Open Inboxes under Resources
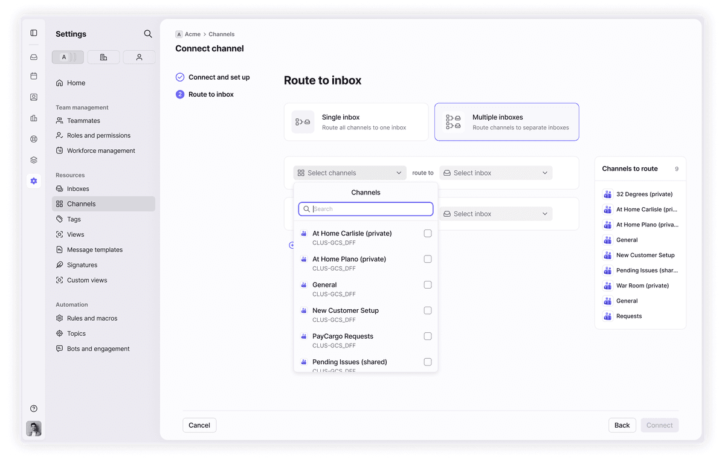 pyautogui.click(x=103, y=189)
